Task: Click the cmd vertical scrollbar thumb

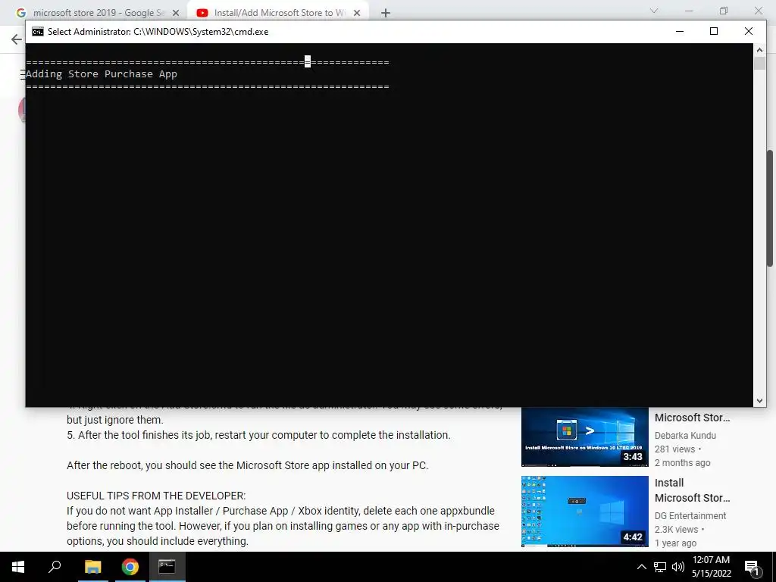Action: click(759, 63)
